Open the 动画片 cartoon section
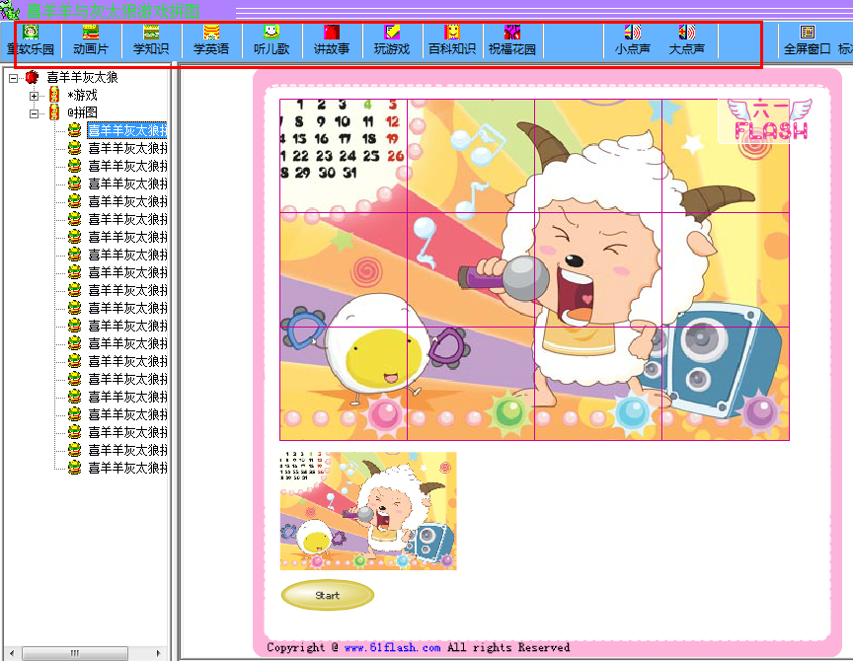The image size is (853, 661). (x=91, y=41)
